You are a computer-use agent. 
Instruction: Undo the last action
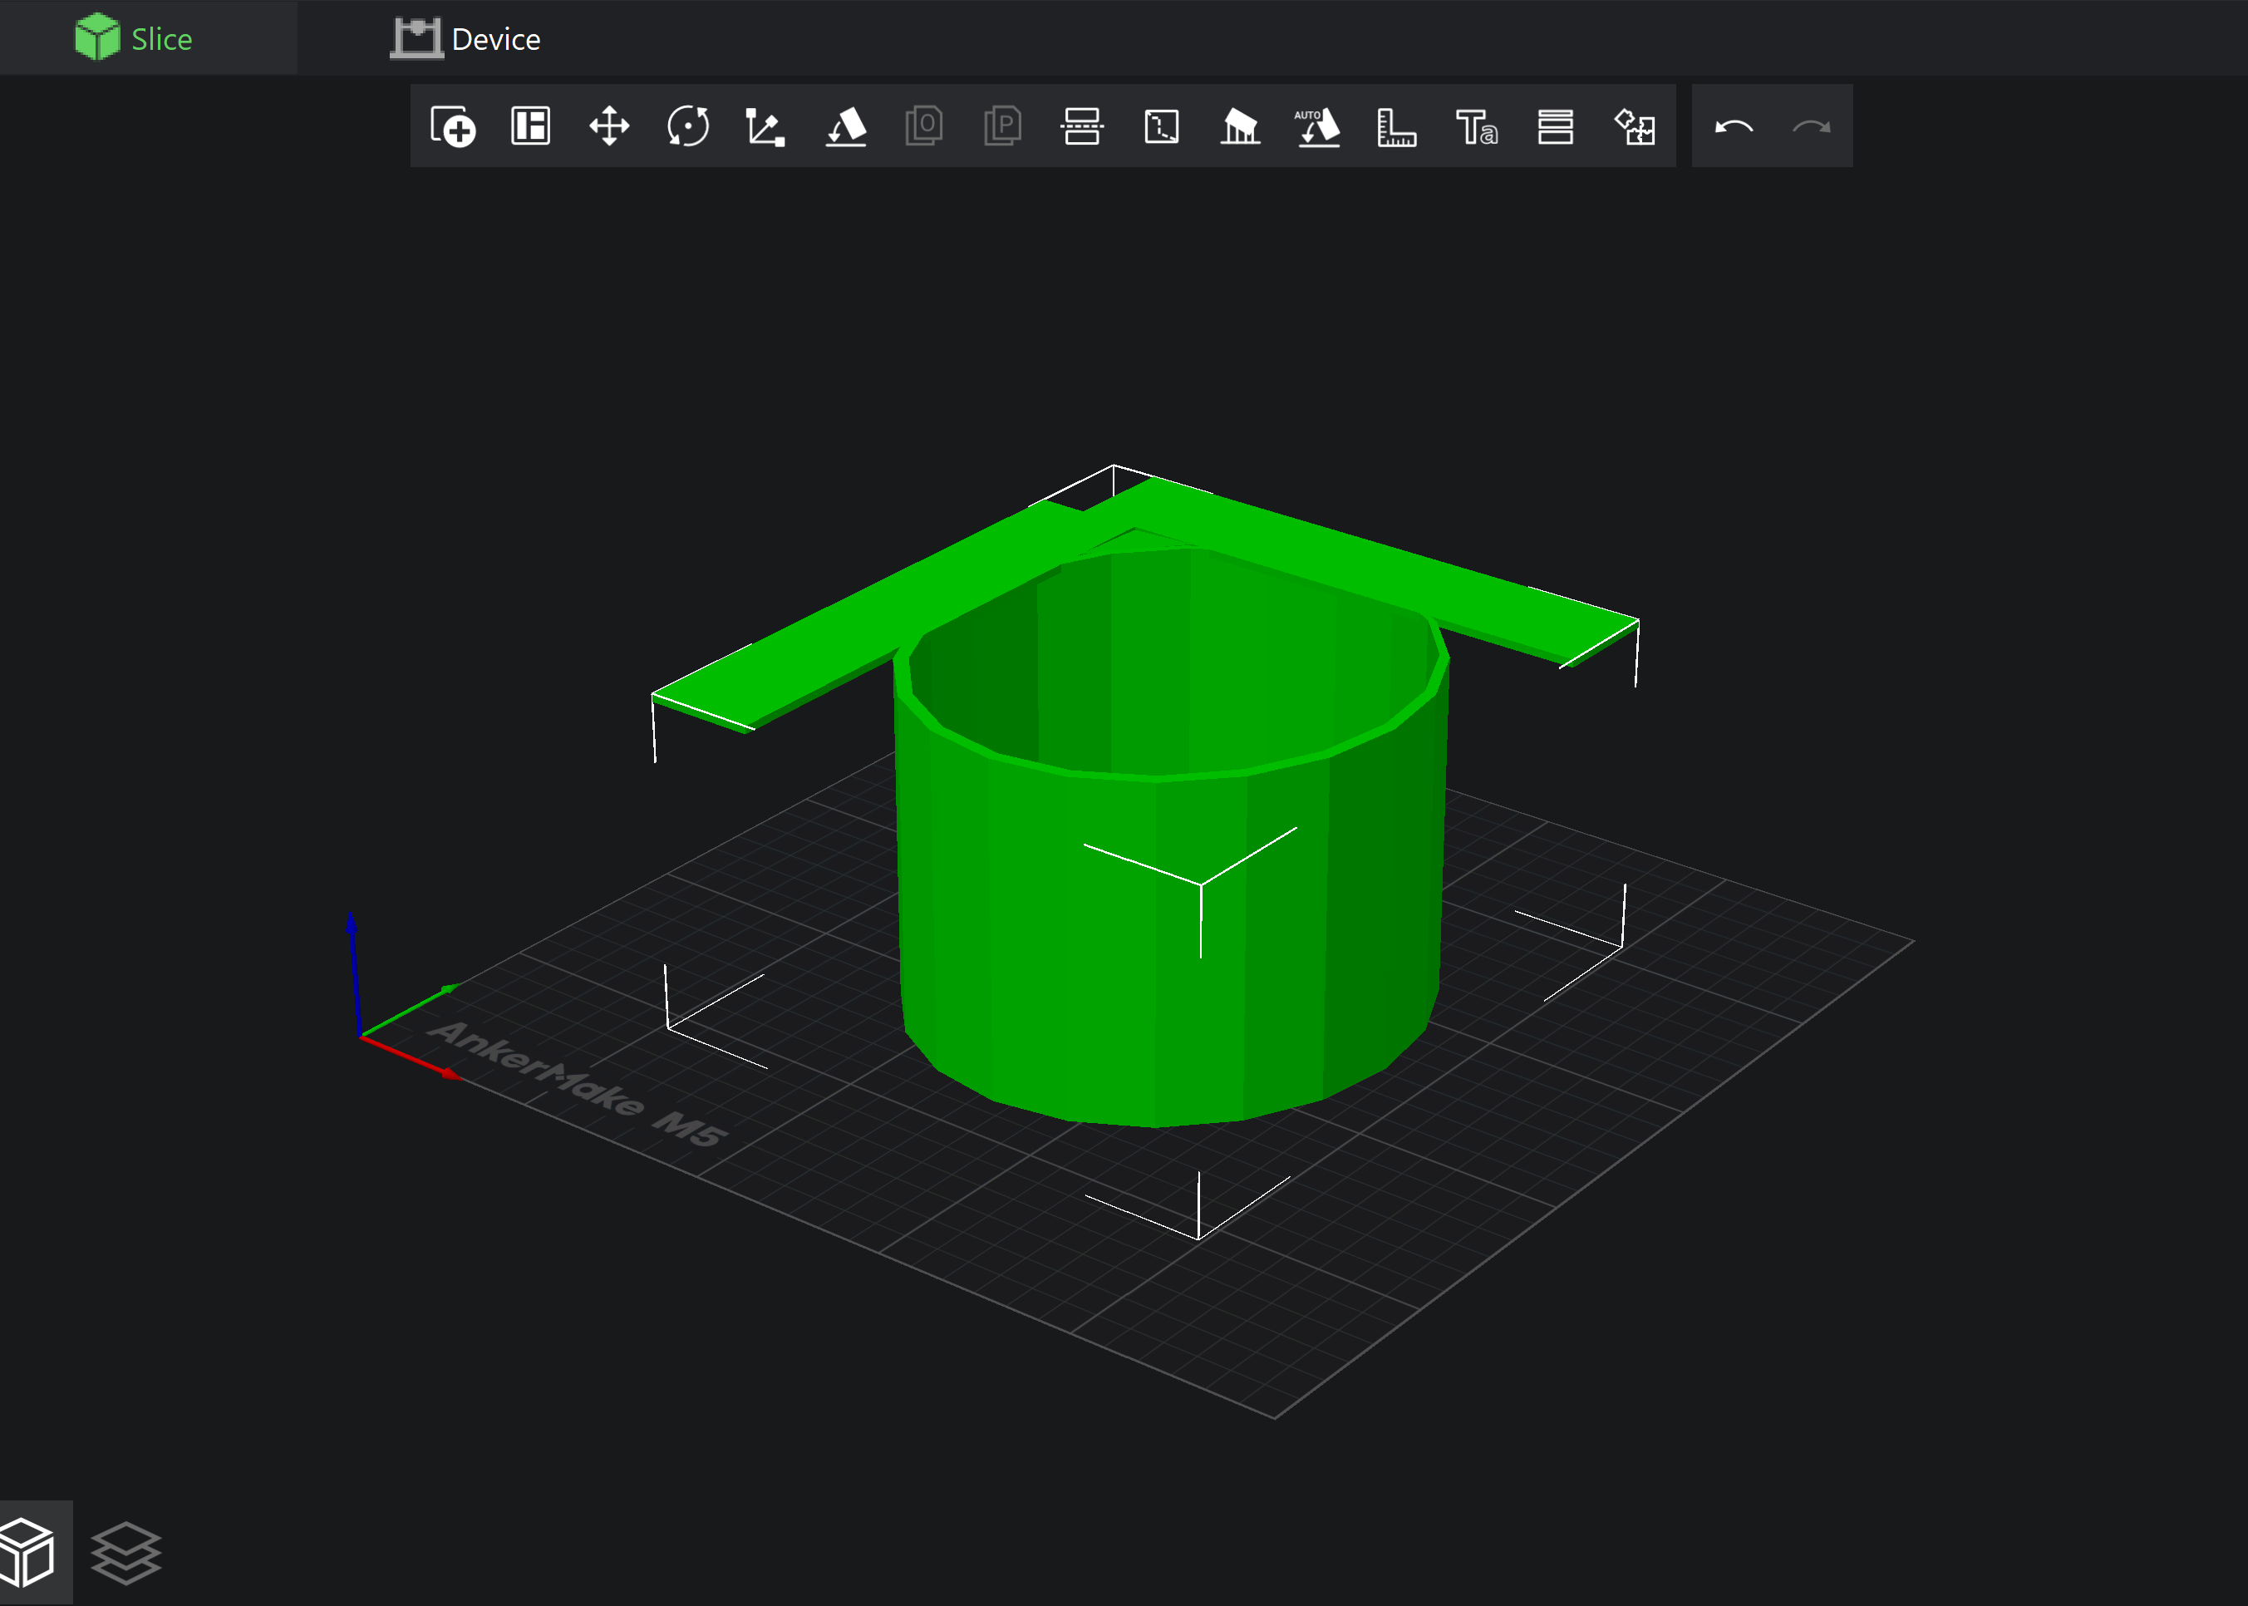click(x=1733, y=126)
